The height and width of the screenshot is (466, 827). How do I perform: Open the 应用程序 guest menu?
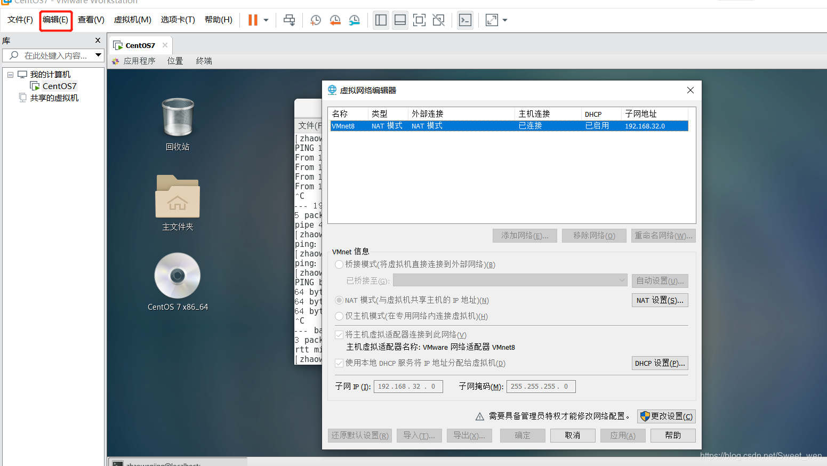coord(139,61)
